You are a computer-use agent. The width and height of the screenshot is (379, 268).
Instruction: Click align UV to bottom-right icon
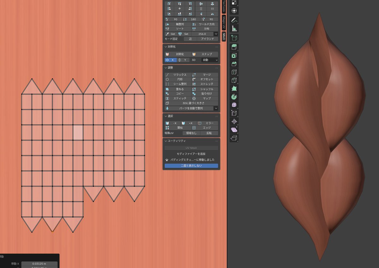pos(189,14)
